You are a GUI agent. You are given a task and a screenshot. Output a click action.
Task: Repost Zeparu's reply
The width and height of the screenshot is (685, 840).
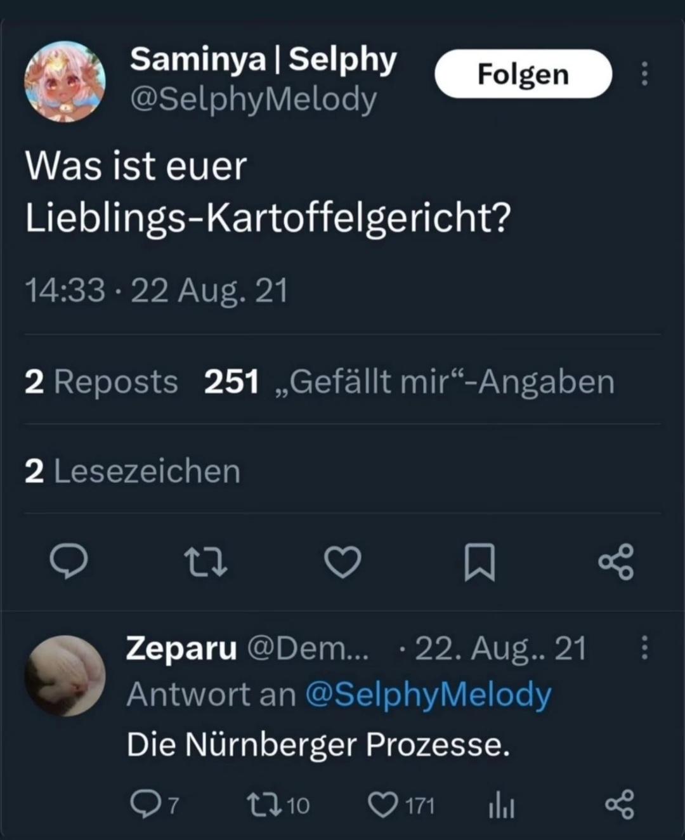point(262,805)
